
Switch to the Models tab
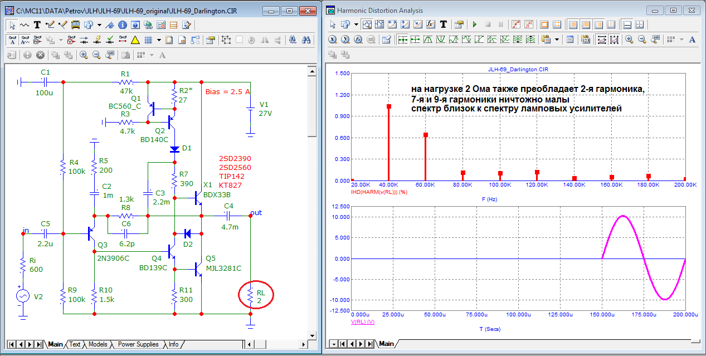[x=98, y=344]
